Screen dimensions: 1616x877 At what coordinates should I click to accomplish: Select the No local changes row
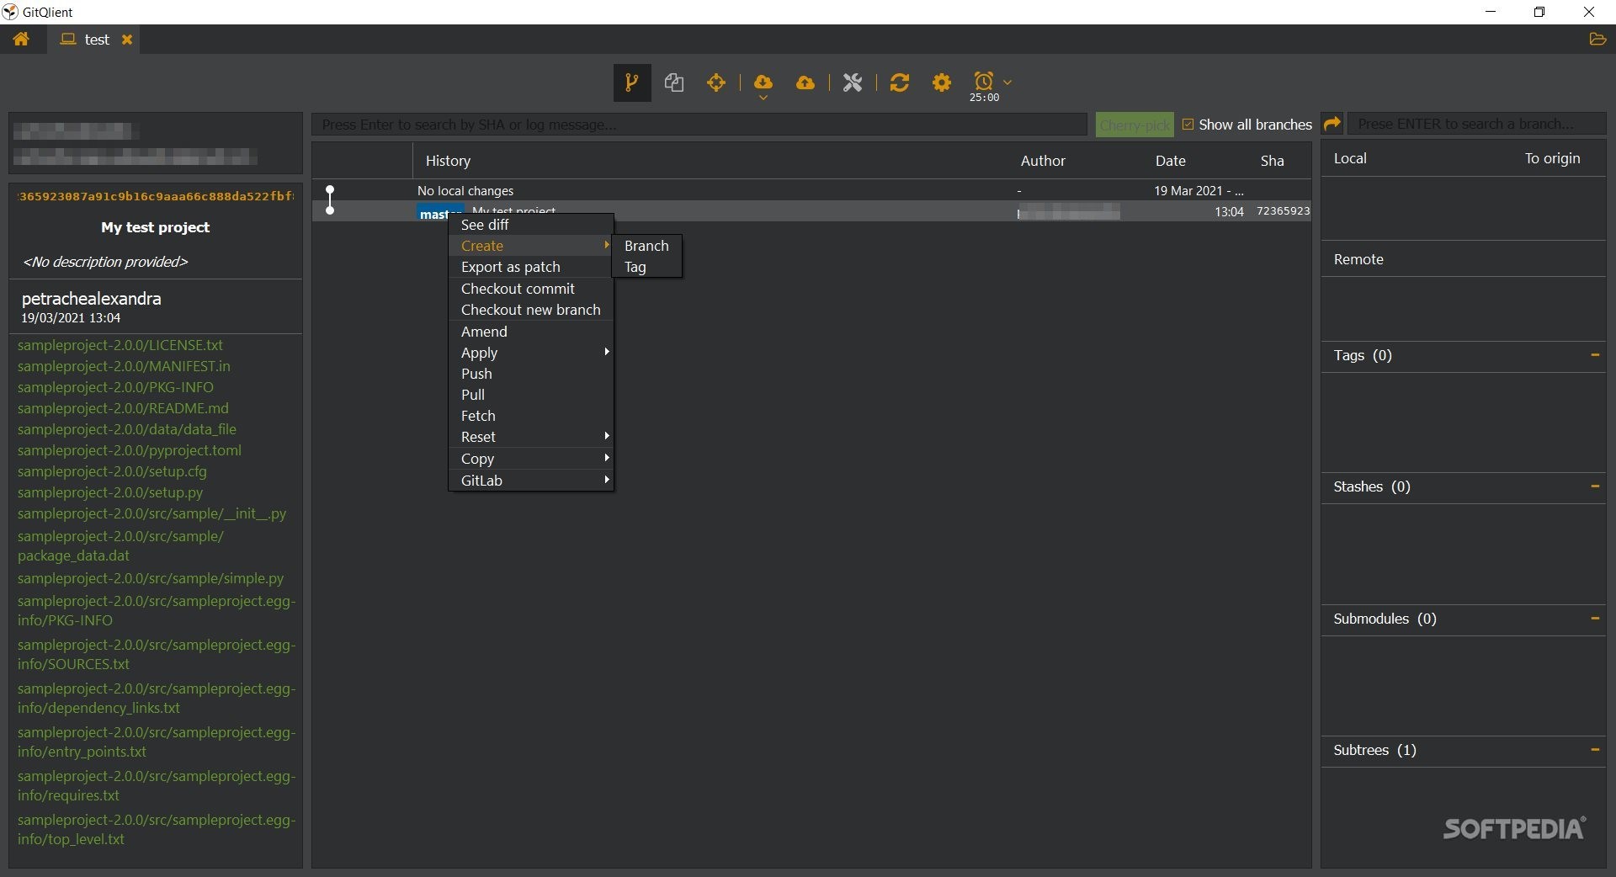pos(811,191)
